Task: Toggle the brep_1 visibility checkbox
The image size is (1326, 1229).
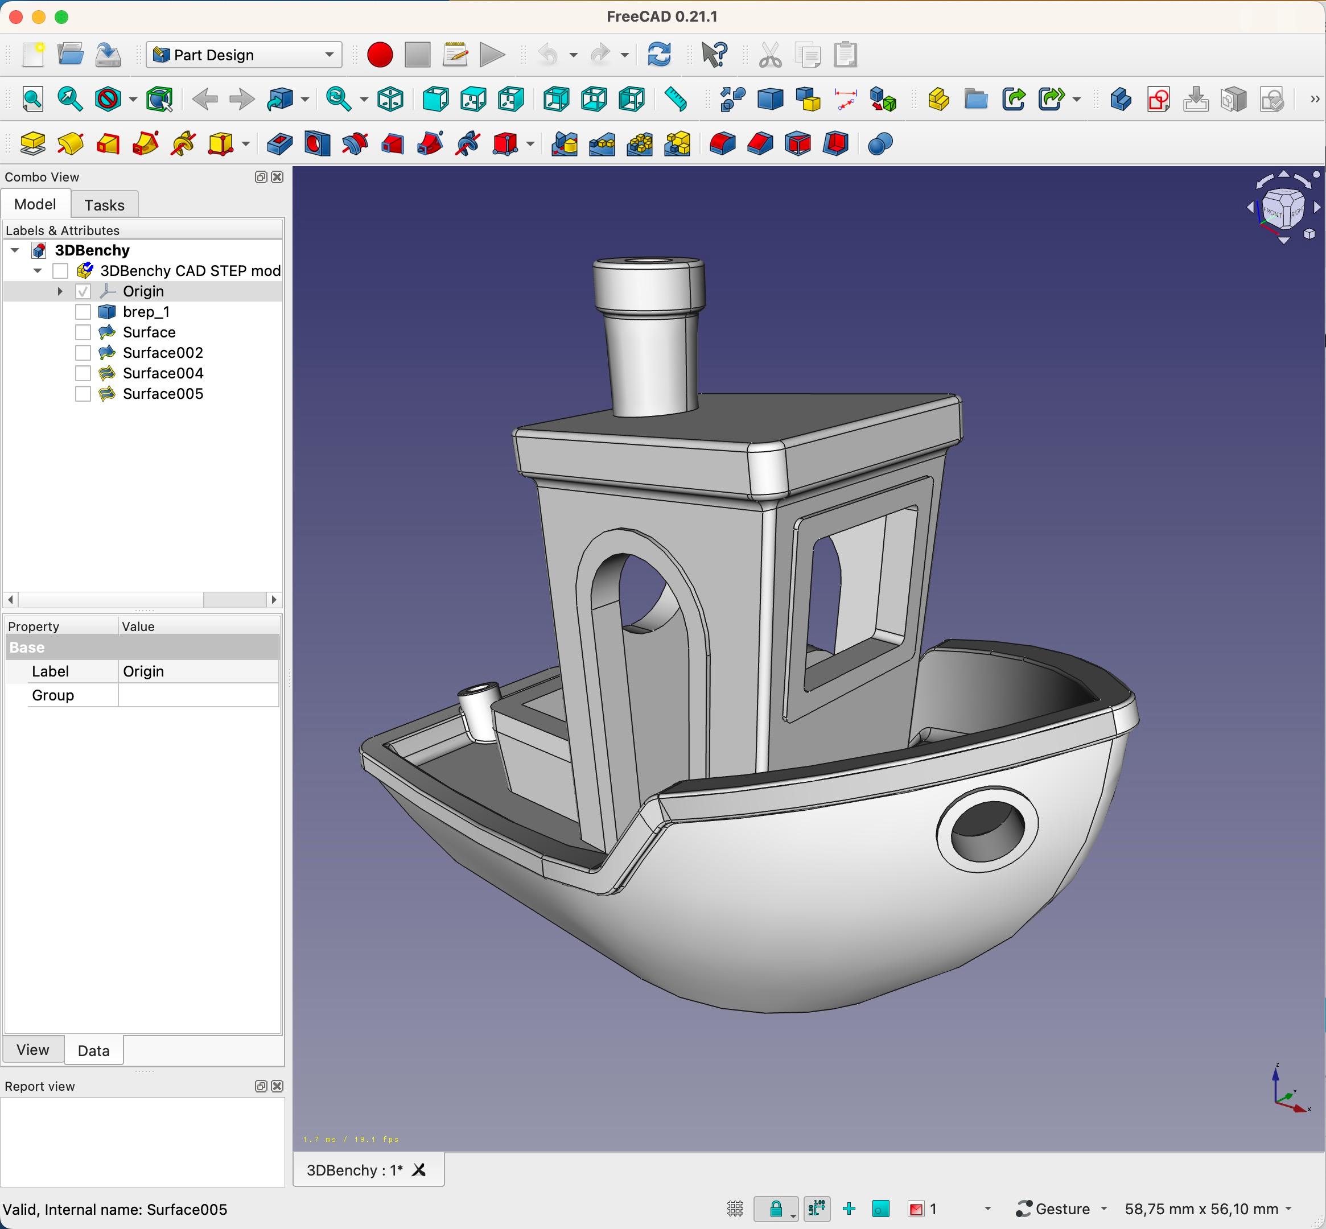Action: click(x=83, y=312)
